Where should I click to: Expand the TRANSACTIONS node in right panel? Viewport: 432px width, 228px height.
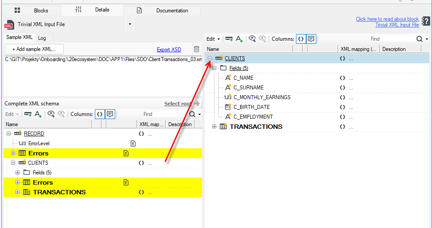[214, 126]
